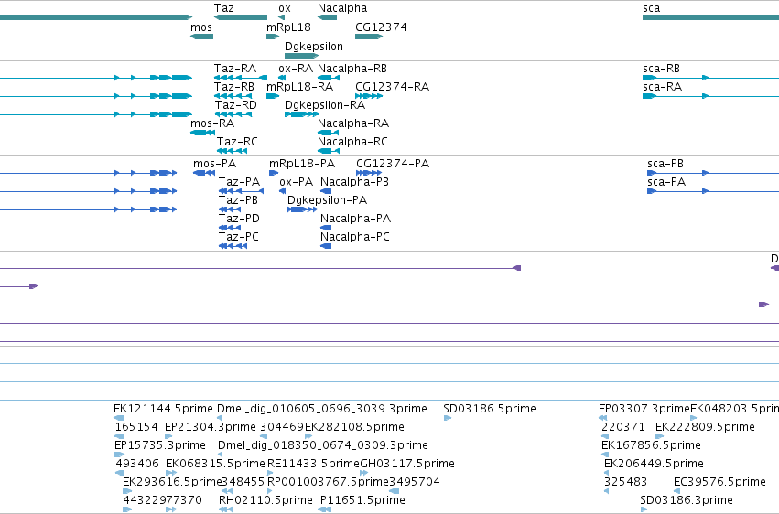Click the sca-RA transcript start
This screenshot has height=514, width=779.
[649, 96]
